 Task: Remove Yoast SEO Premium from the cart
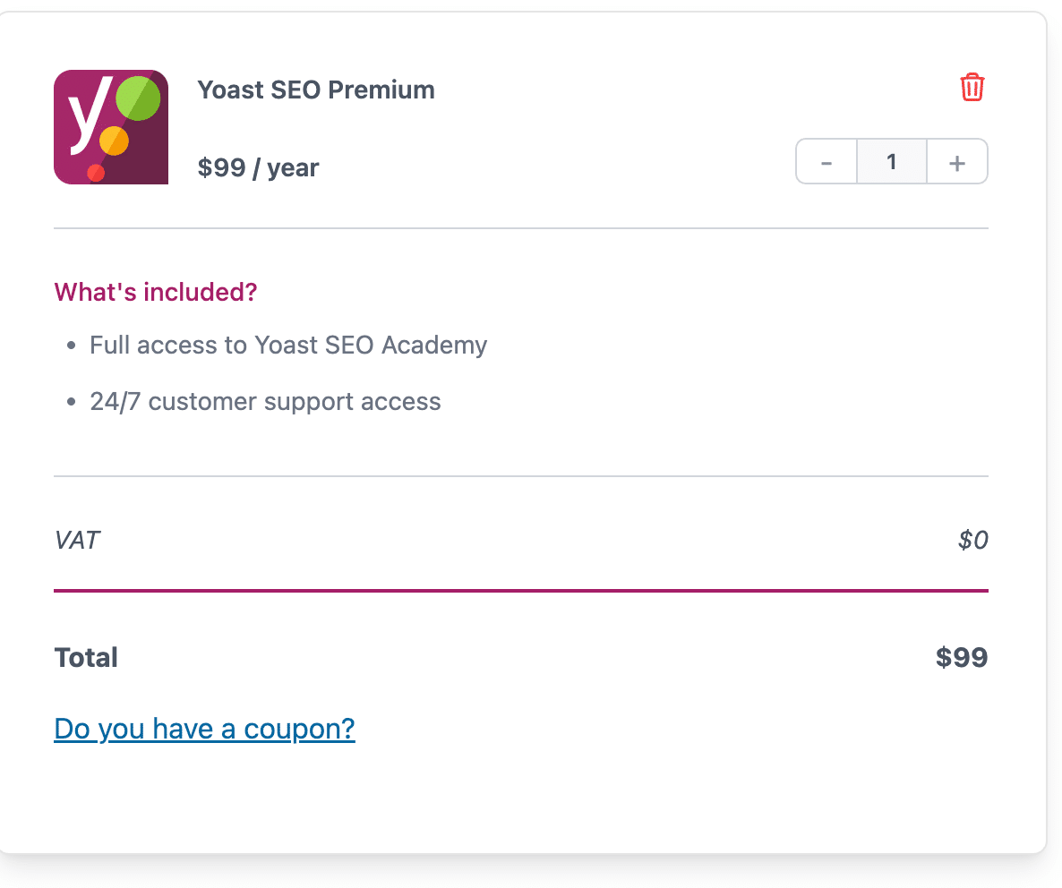point(973,87)
